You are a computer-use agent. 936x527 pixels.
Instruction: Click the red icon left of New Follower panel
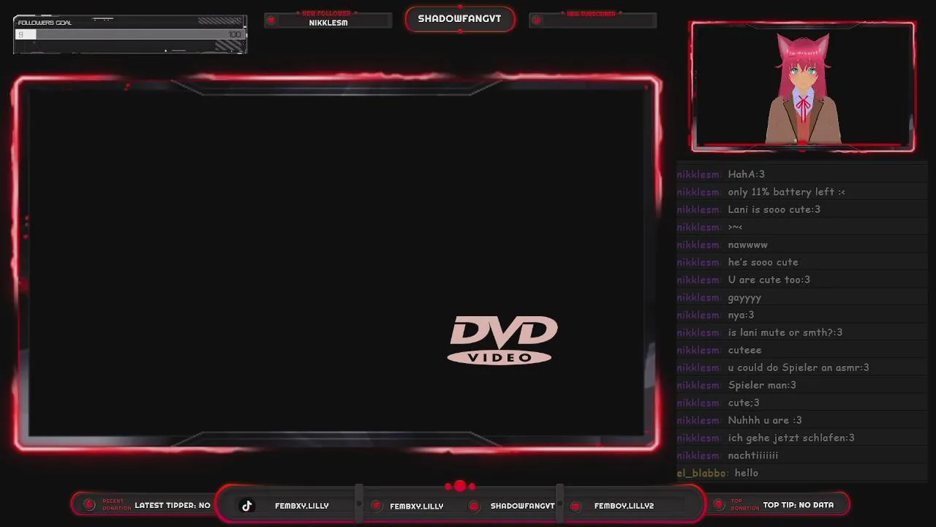coord(271,20)
